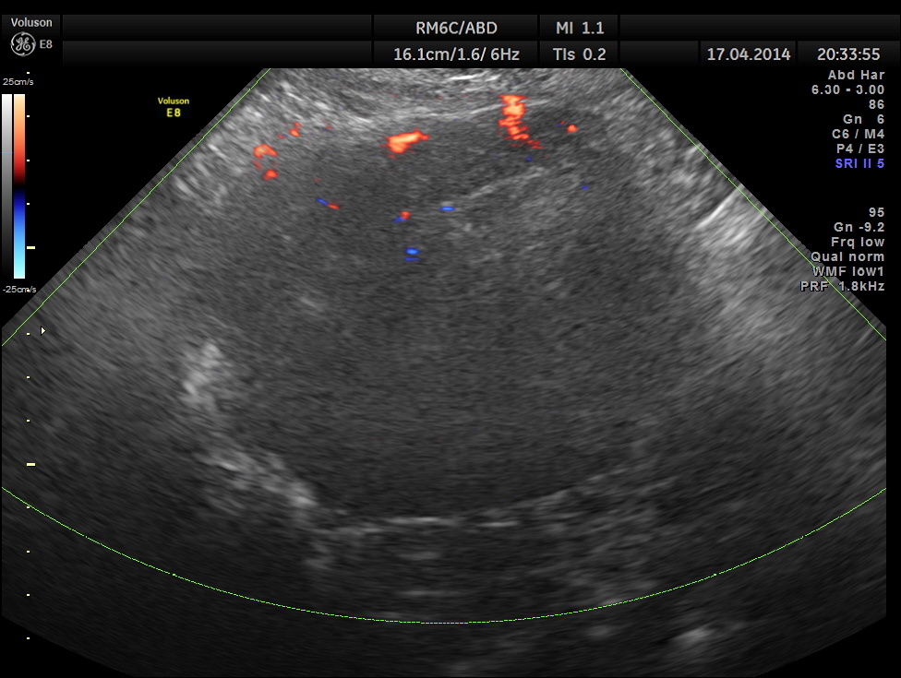Click the Frq low frequency setting
Image resolution: width=901 pixels, height=678 pixels.
pos(857,242)
